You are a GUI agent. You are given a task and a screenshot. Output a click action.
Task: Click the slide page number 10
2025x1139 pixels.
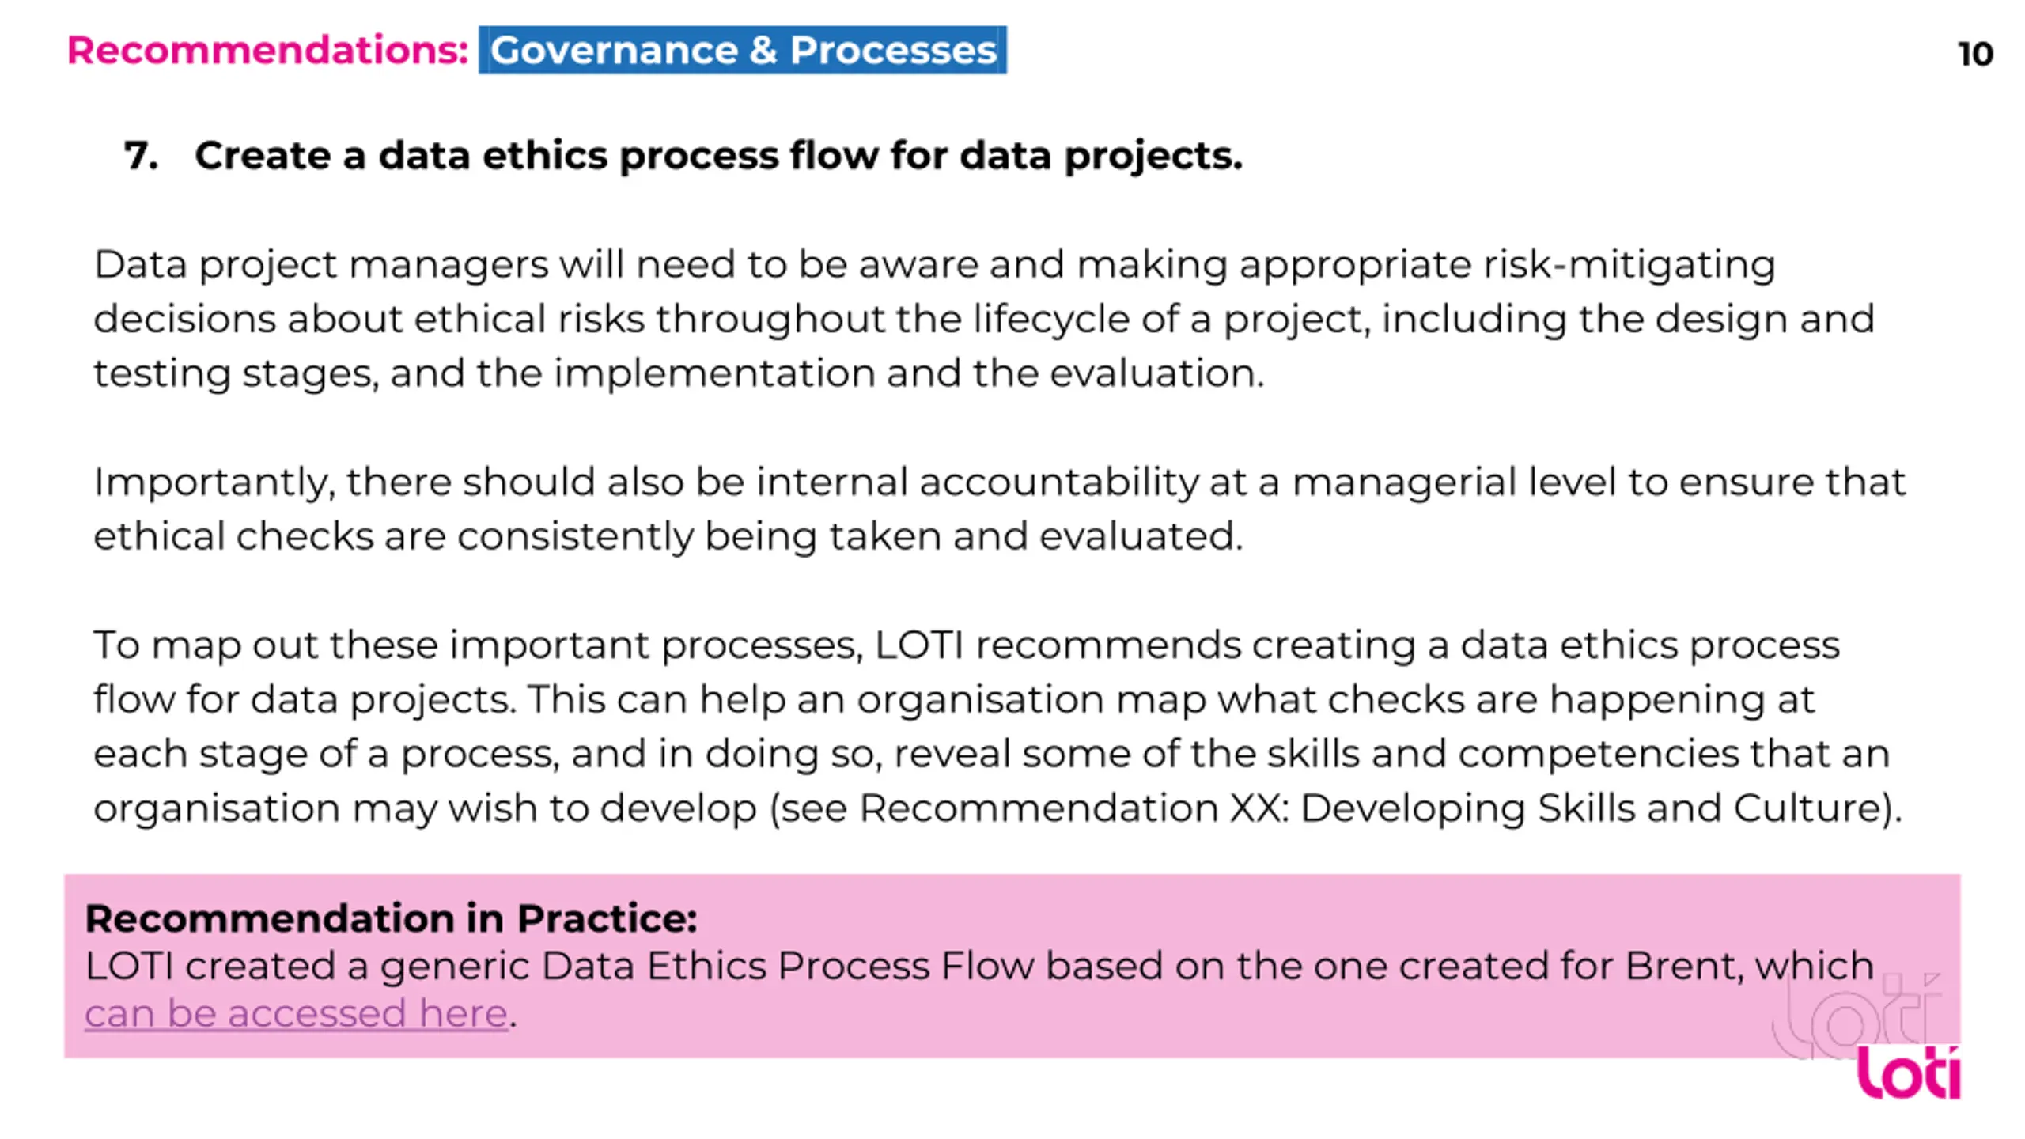(x=1975, y=54)
